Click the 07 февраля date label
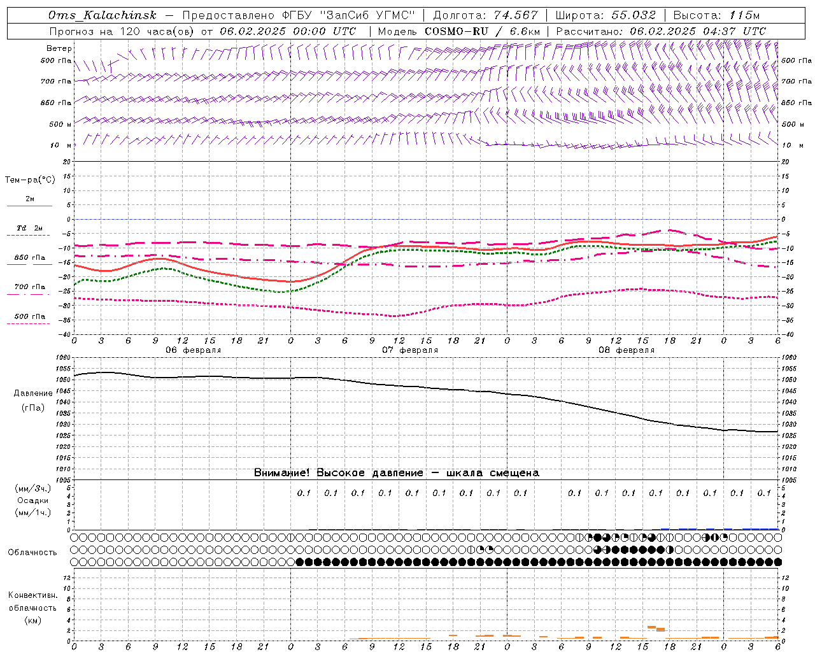The image size is (815, 652). [x=410, y=350]
